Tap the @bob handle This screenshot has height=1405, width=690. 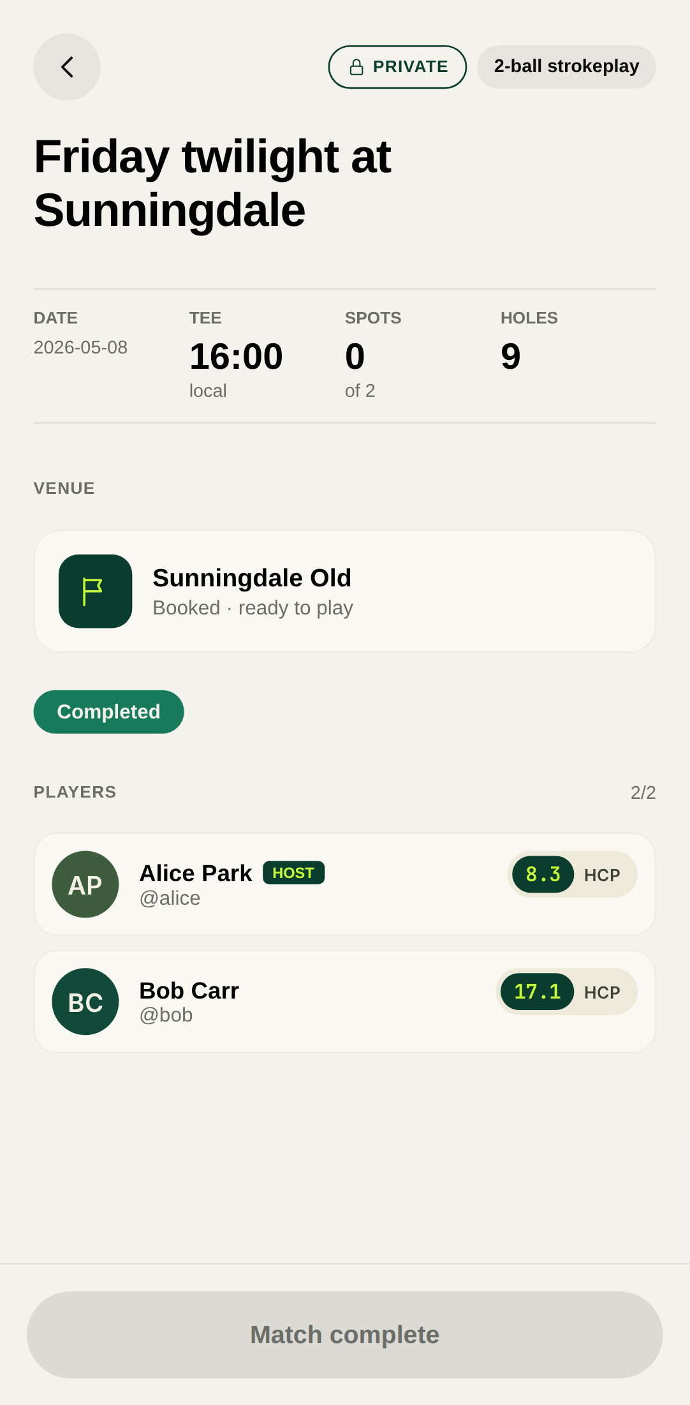pyautogui.click(x=166, y=1015)
